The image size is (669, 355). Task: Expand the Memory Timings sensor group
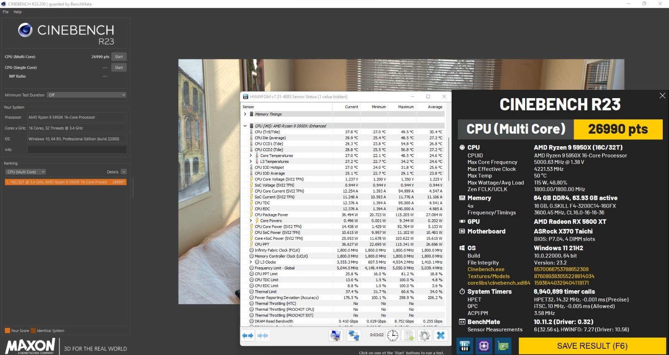(245, 114)
